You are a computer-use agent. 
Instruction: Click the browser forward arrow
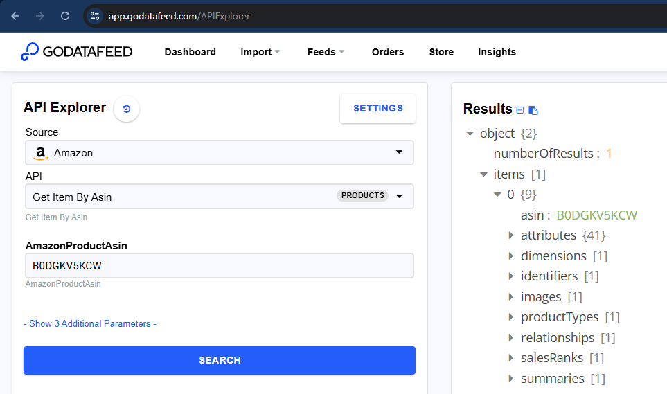point(40,16)
